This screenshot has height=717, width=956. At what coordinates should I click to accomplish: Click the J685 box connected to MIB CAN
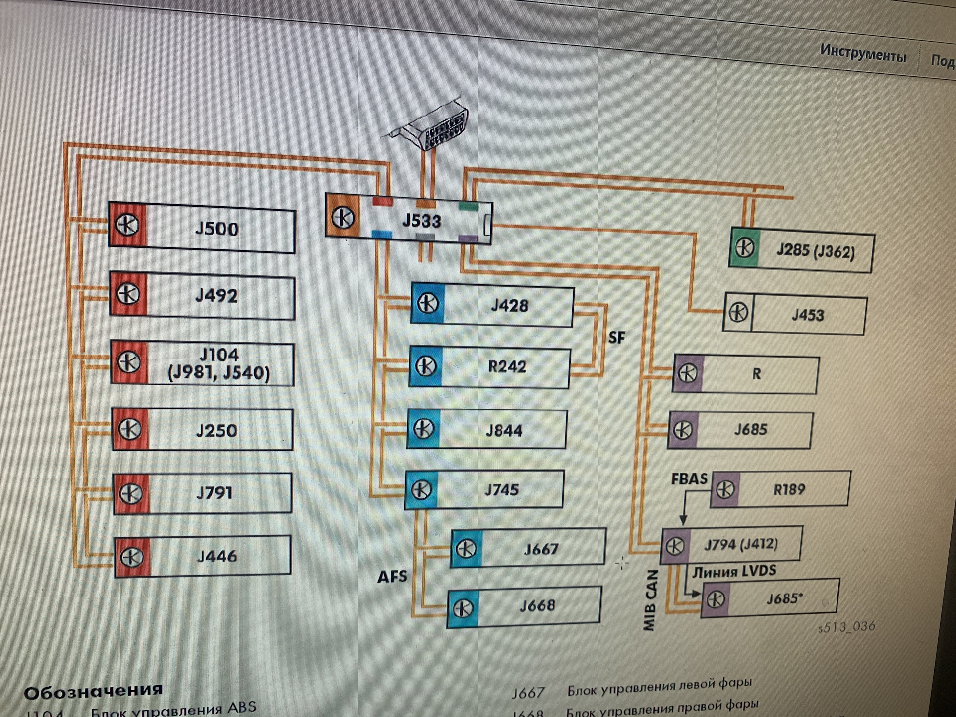(x=740, y=430)
